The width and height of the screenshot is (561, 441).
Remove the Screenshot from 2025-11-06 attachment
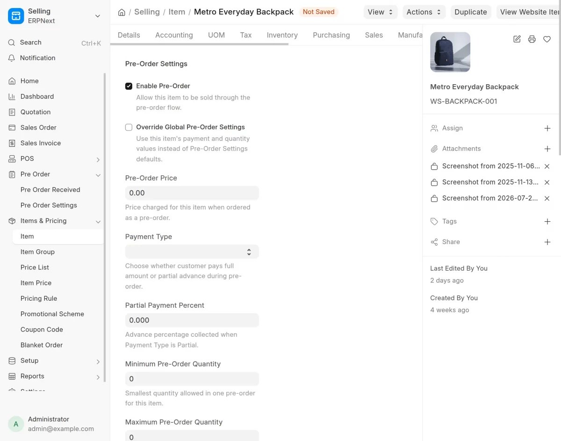(547, 166)
